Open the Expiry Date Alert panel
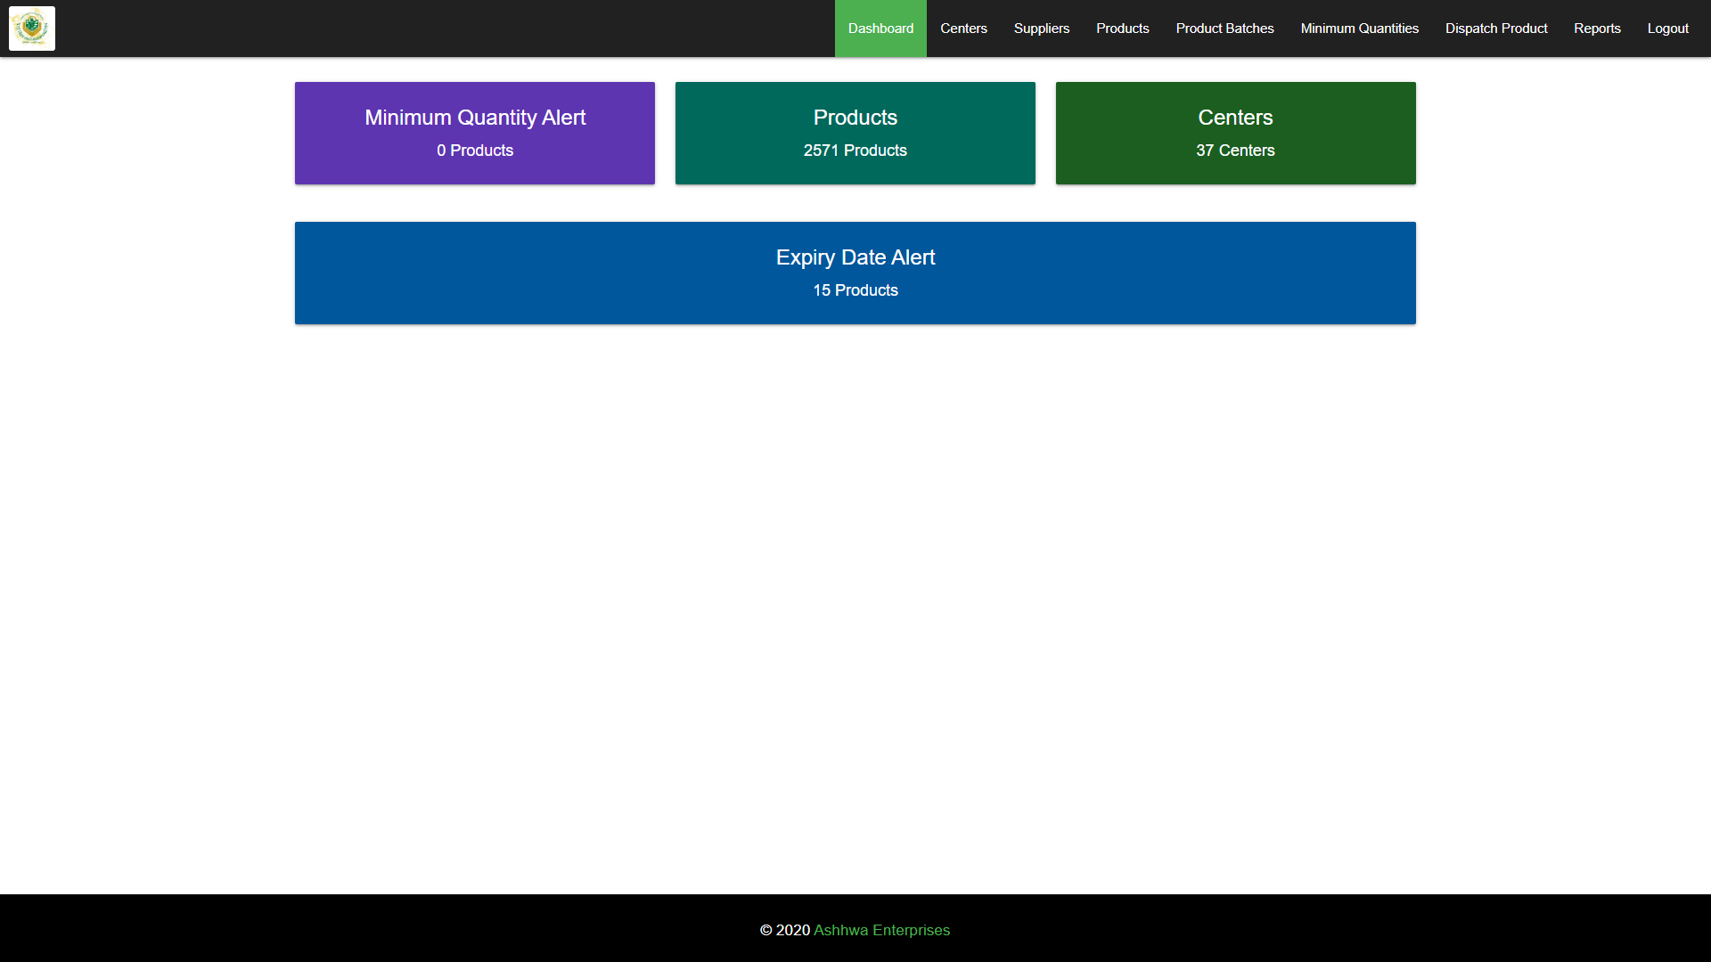1711x962 pixels. tap(855, 273)
